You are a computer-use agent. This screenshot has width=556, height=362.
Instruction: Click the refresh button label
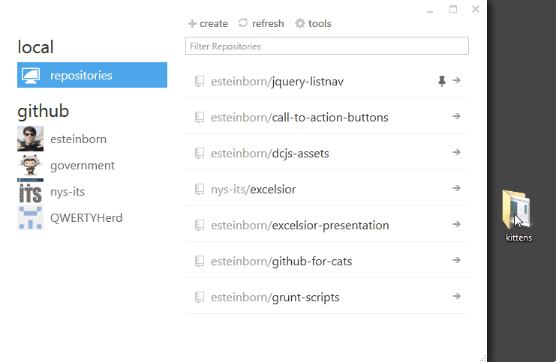[268, 24]
